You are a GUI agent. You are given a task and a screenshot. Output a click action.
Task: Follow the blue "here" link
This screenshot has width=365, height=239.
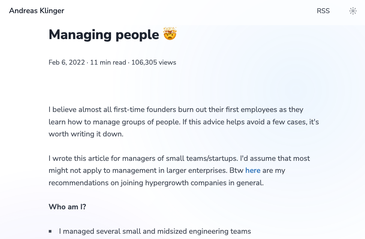(x=253, y=171)
